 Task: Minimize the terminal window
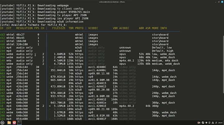pyautogui.click(x=215, y=2)
